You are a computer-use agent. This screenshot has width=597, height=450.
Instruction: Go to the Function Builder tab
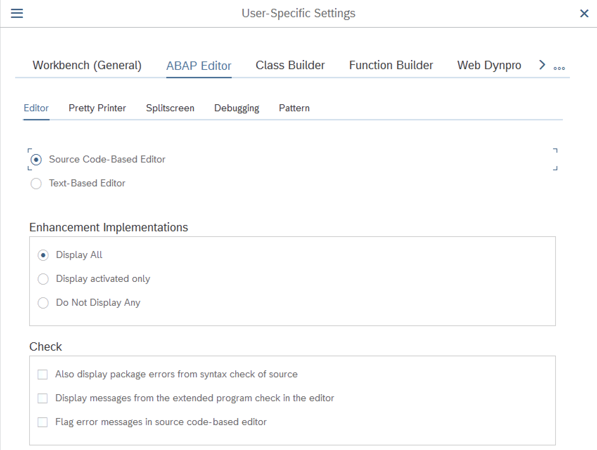pos(391,65)
